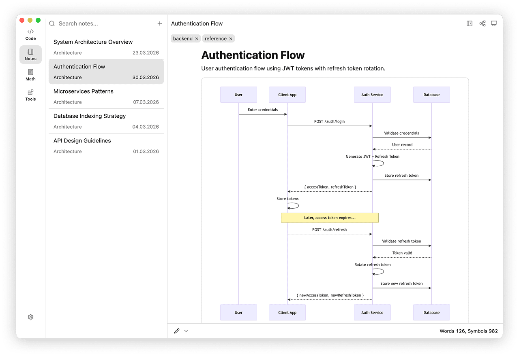The height and width of the screenshot is (356, 519).
Task: Toggle the side panel layout icon
Action: pyautogui.click(x=470, y=23)
